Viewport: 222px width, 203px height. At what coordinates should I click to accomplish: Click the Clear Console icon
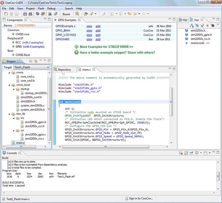pyautogui.click(x=181, y=153)
